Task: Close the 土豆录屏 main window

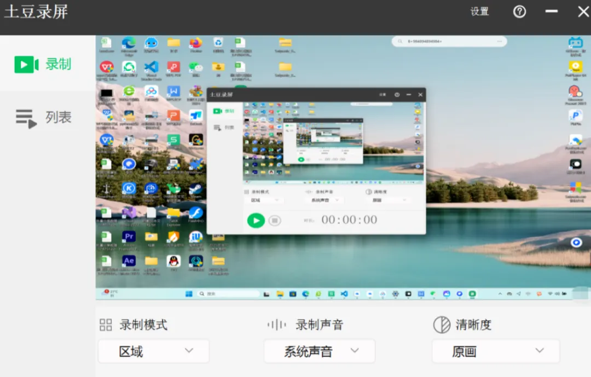Action: pos(584,11)
